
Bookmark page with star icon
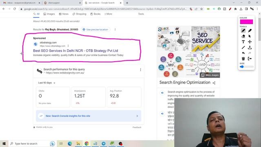(201, 9)
